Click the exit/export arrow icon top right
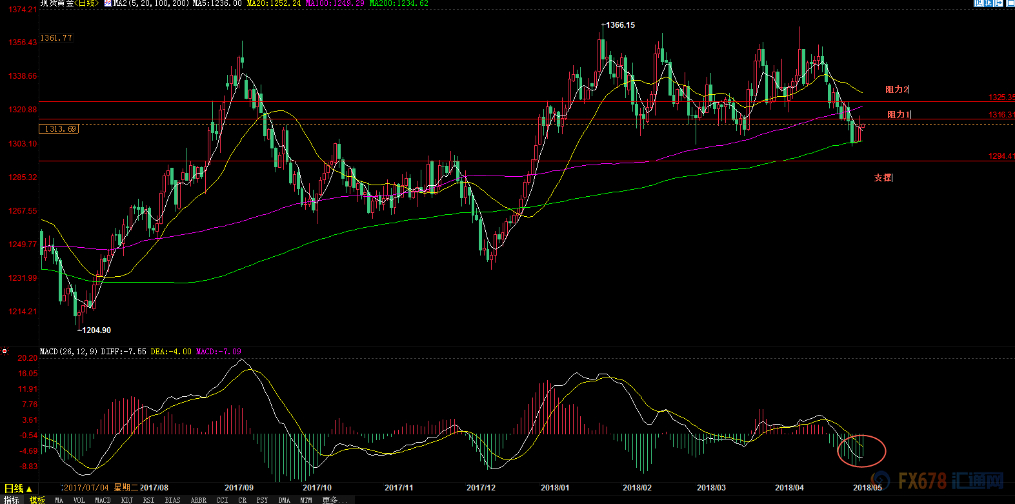The width and height of the screenshot is (1015, 504). 999,3
